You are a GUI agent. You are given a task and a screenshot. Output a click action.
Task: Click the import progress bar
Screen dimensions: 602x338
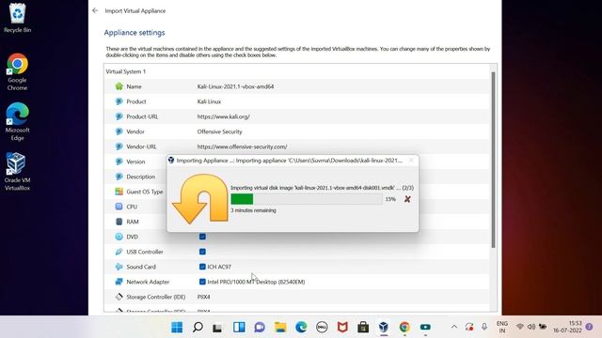point(306,199)
